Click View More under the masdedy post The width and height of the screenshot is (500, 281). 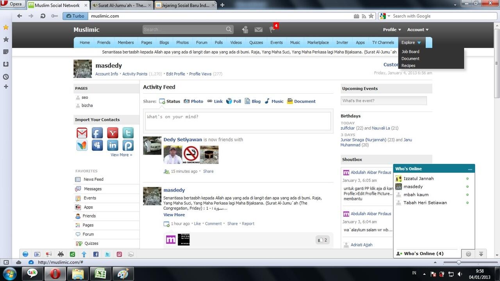(174, 215)
